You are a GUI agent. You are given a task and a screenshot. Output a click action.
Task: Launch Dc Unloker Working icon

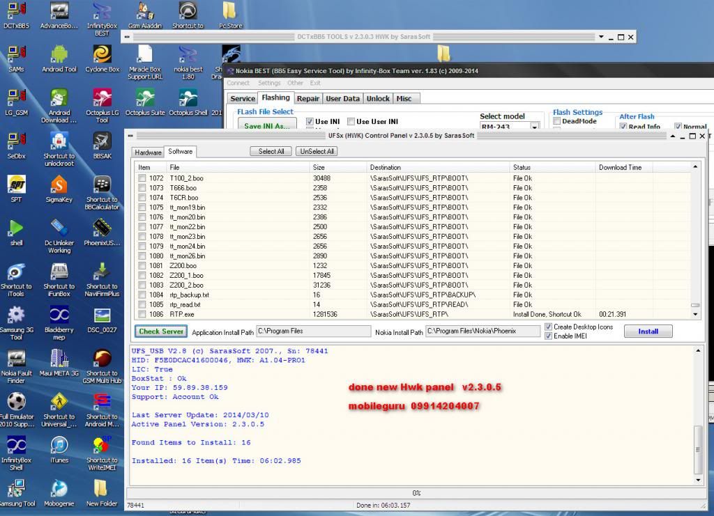[59, 236]
